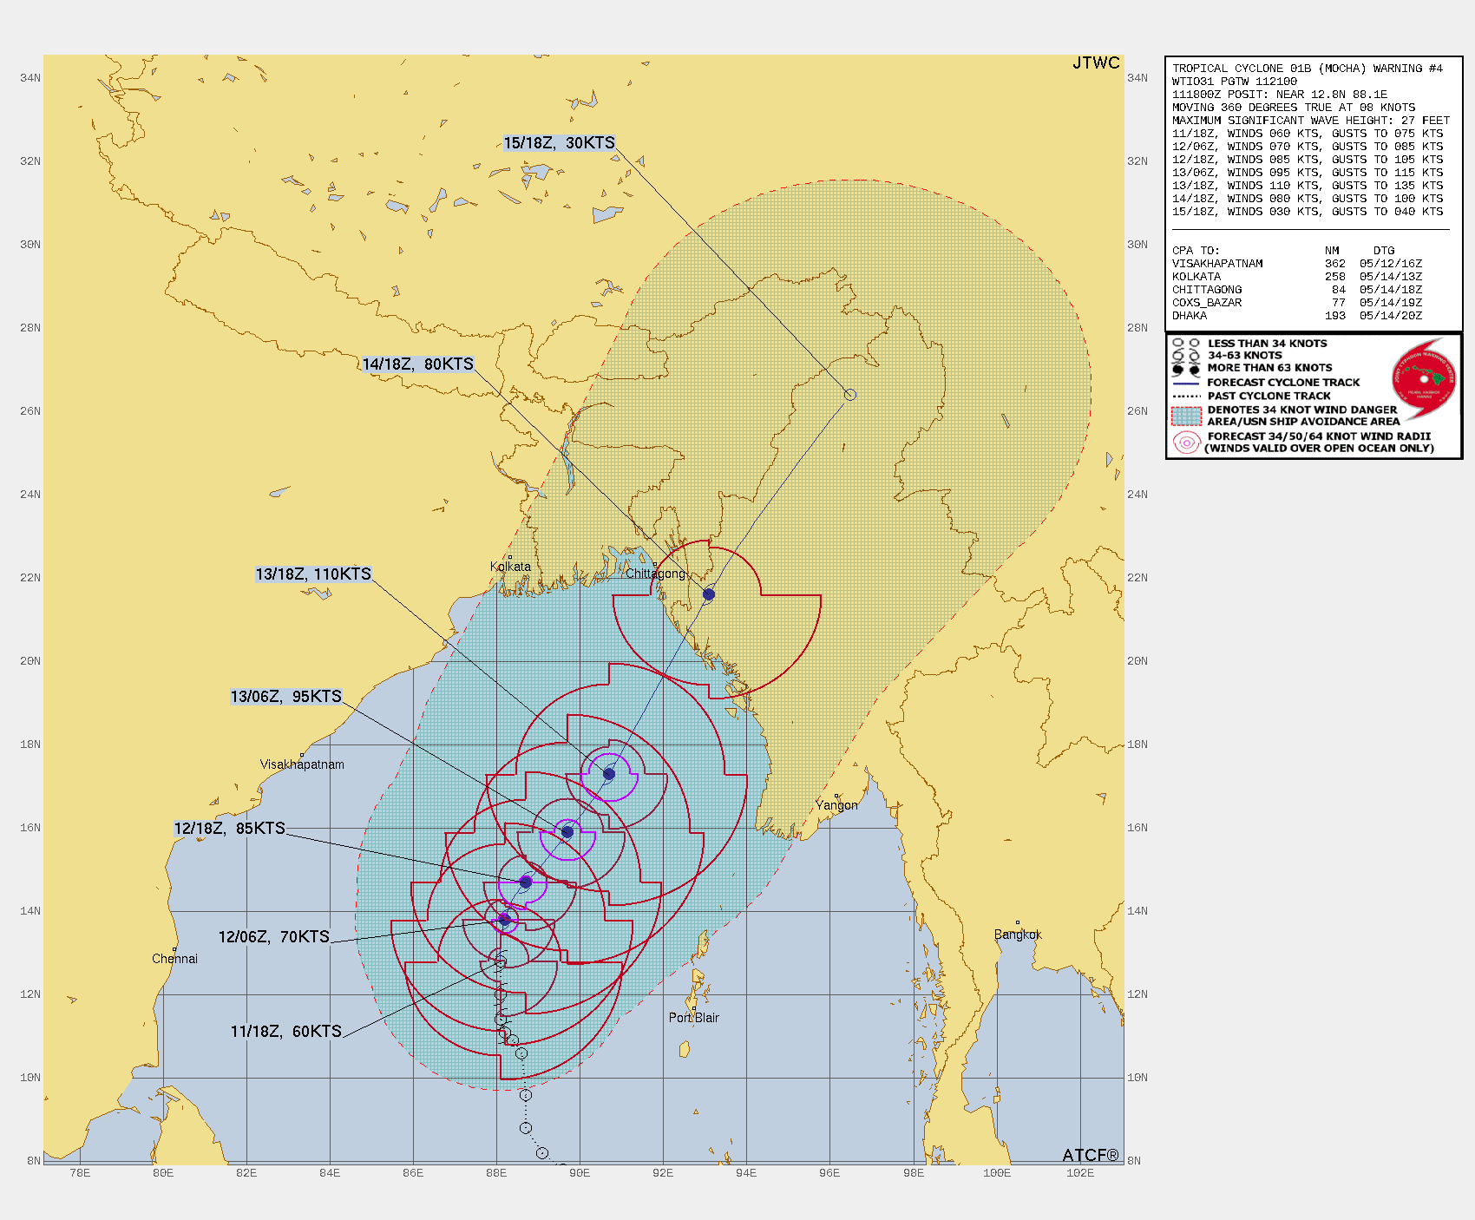Click the '14/18Z, 80KTS' map label
1475x1220 pixels.
[418, 364]
